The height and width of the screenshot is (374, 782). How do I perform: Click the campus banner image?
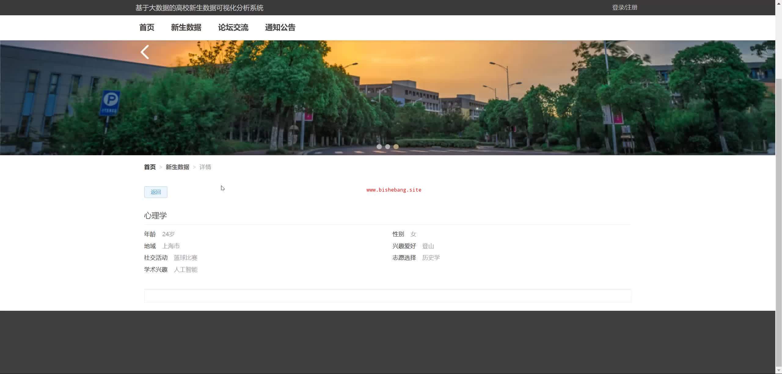coord(387,98)
